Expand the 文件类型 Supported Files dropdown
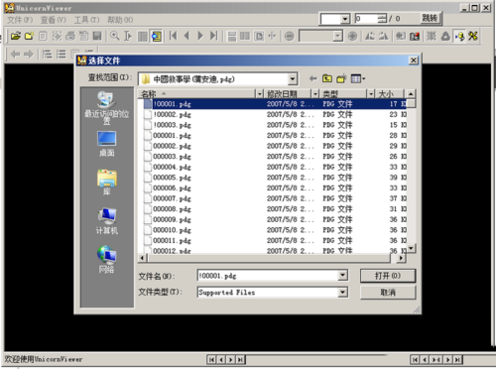 (x=342, y=292)
